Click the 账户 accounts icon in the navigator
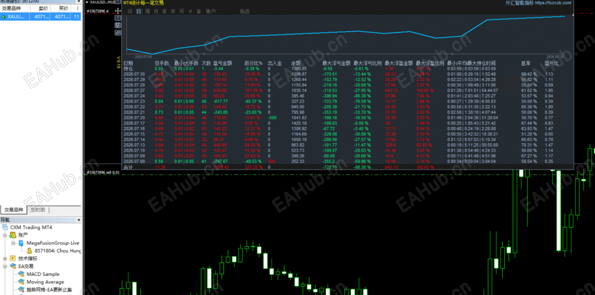 [x=12, y=235]
